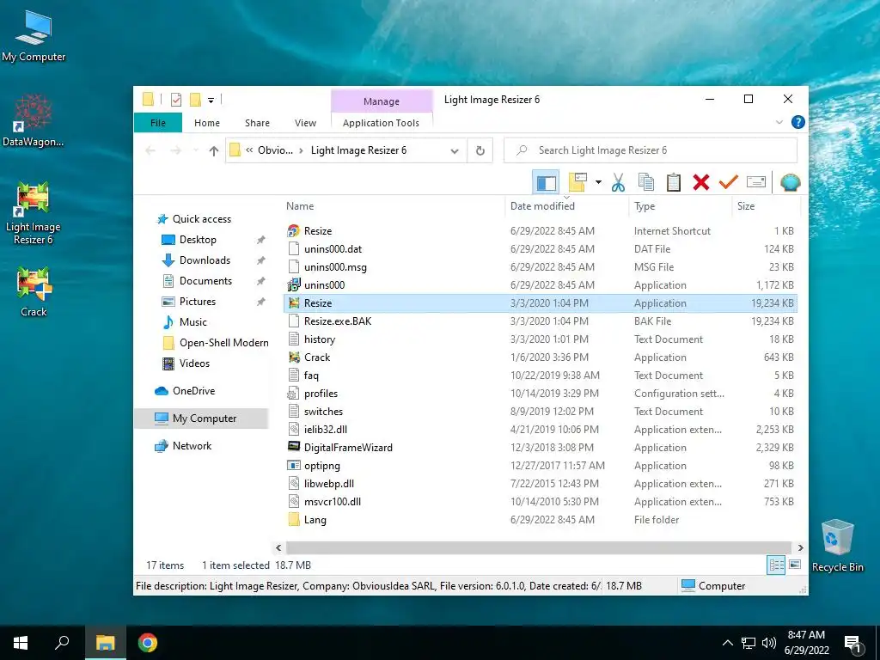Click the orange checkmark Properties icon
The width and height of the screenshot is (880, 660).
(729, 182)
